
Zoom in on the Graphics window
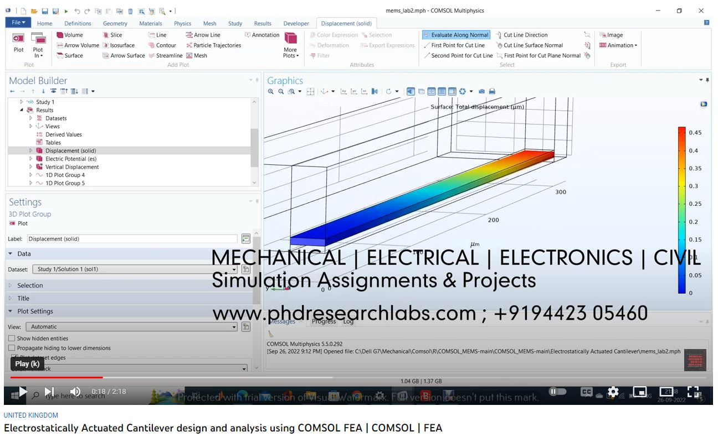coord(271,91)
